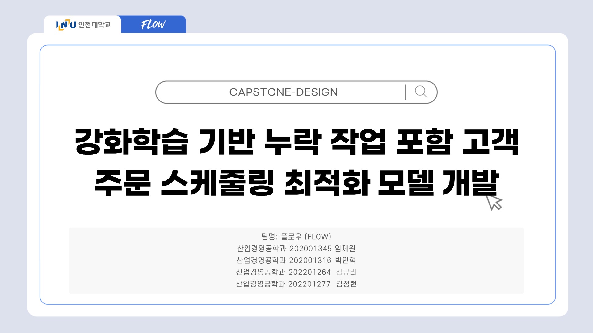Screen dimensions: 593x333
Task: Click member row '202001345 임제원'
Action: click(296, 249)
